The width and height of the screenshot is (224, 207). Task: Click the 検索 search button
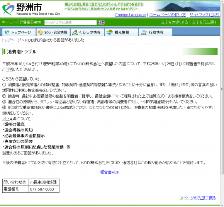101,22
